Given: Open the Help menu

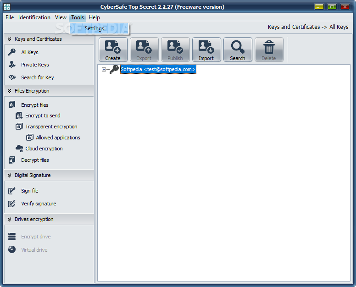Looking at the screenshot, I should pos(94,17).
